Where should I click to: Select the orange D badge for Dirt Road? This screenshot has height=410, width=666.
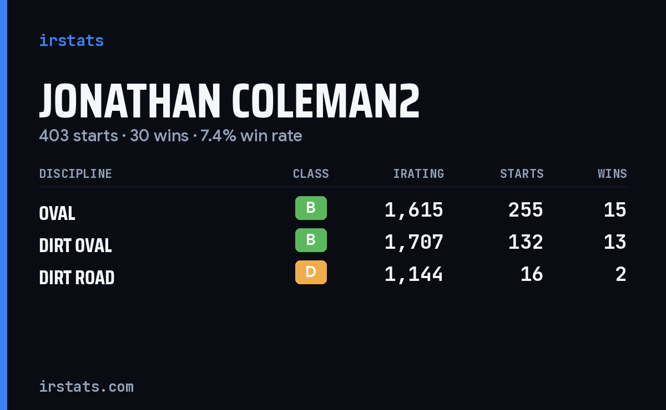pos(311,273)
